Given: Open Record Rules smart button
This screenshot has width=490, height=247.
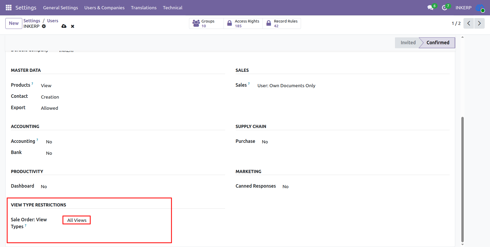Looking at the screenshot, I should pos(282,23).
